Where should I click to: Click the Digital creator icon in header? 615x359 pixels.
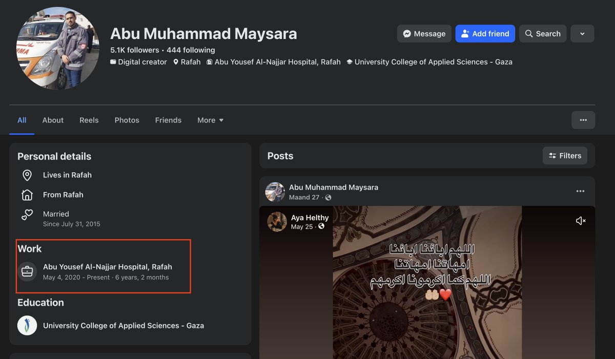(113, 62)
